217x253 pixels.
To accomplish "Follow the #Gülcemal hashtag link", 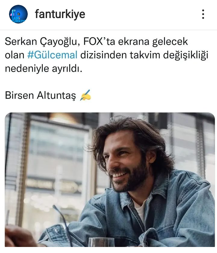I will coord(52,55).
